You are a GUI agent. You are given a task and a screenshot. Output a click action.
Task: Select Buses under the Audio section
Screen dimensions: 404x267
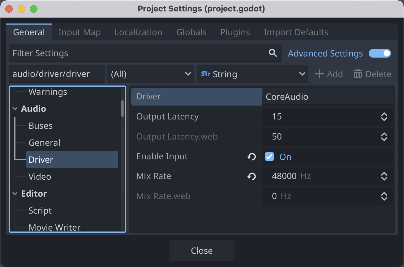click(x=40, y=126)
